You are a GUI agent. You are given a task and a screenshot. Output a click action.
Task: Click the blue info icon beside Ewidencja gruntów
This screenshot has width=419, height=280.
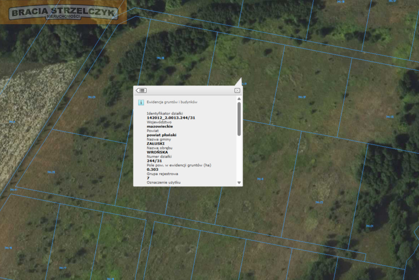(141, 102)
